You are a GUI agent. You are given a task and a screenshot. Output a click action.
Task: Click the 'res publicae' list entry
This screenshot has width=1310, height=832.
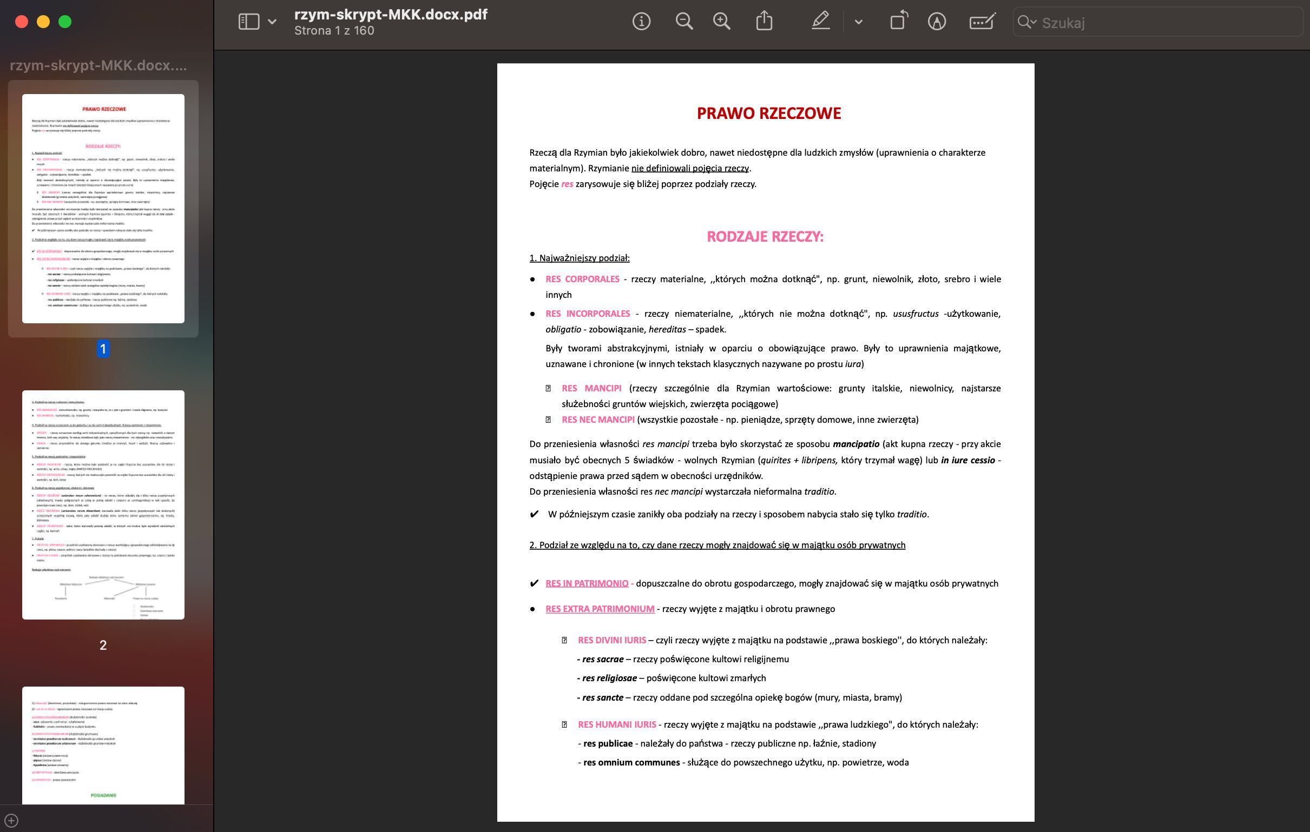click(x=608, y=744)
